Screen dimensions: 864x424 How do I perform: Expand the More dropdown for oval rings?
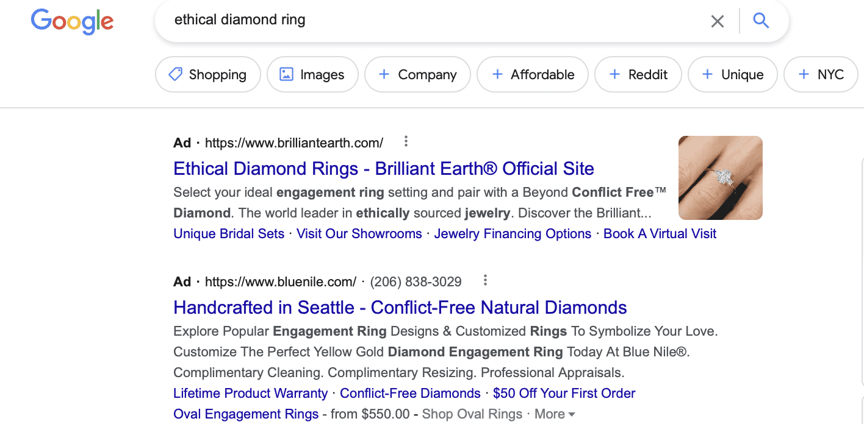tap(555, 414)
